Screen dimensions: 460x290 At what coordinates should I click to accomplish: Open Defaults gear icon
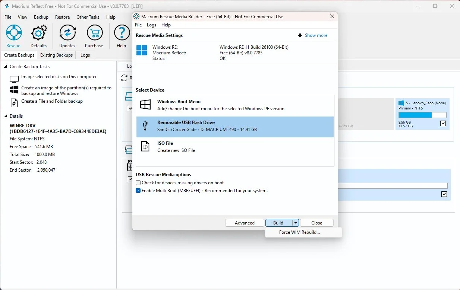(x=39, y=33)
